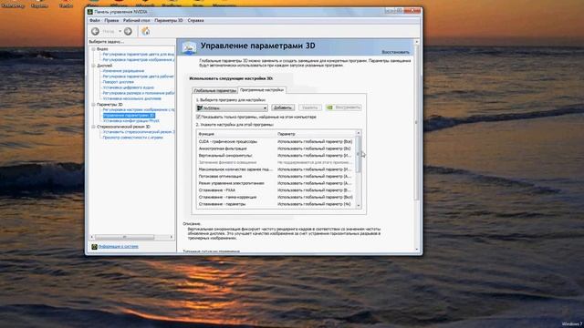
Task: Open Поворот дисплея task
Action: (x=118, y=82)
